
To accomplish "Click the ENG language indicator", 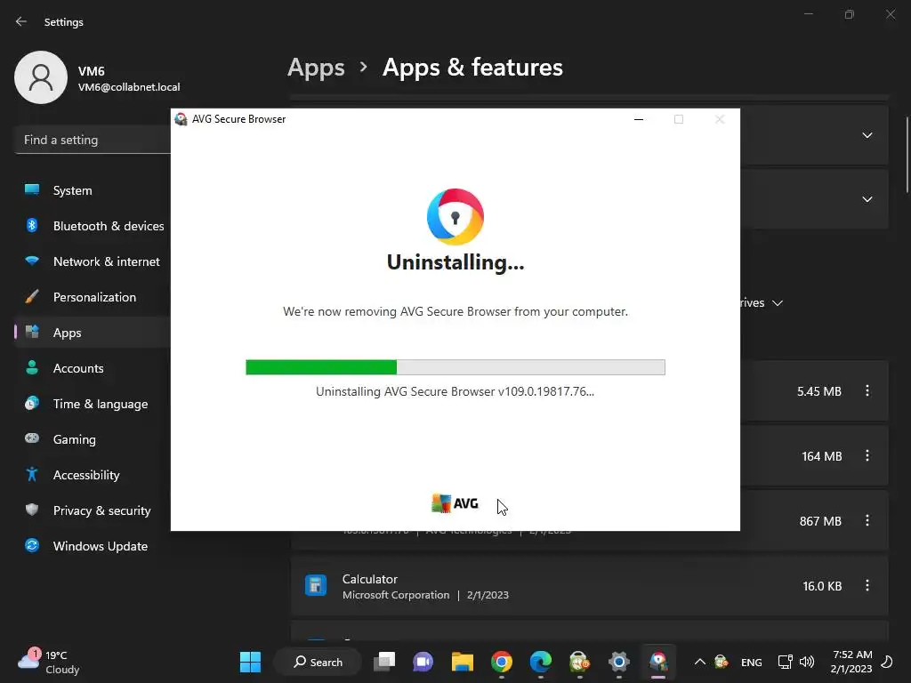I will pos(751,662).
